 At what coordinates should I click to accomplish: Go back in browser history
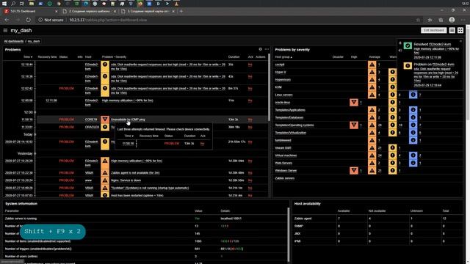click(x=7, y=20)
